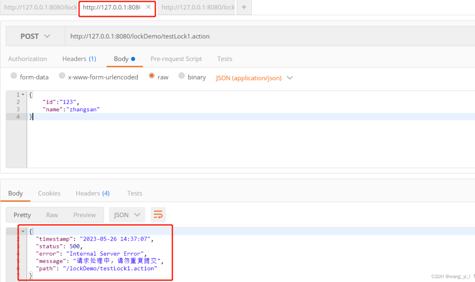Open the POST method dropdown
475x282 pixels.
(35, 36)
